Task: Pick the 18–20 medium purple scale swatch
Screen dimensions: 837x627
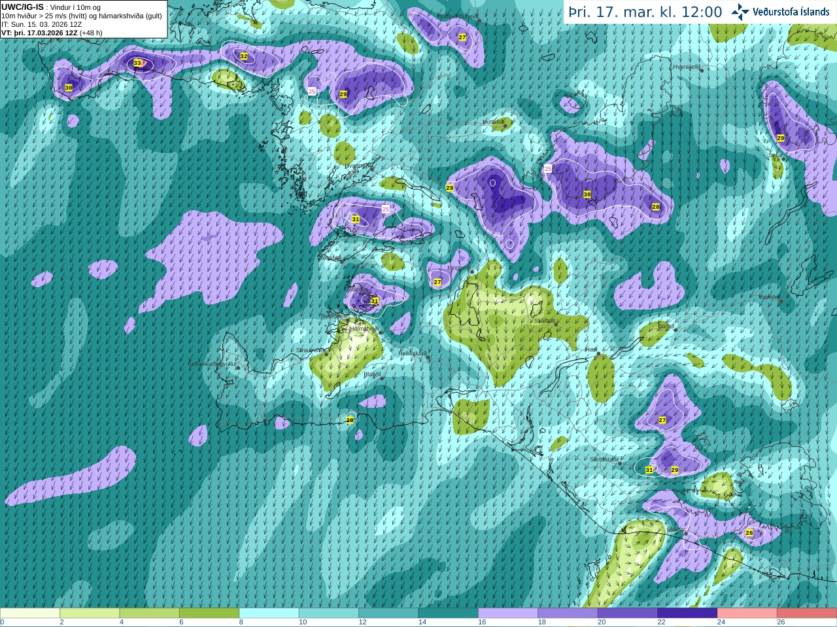Action: click(x=568, y=613)
